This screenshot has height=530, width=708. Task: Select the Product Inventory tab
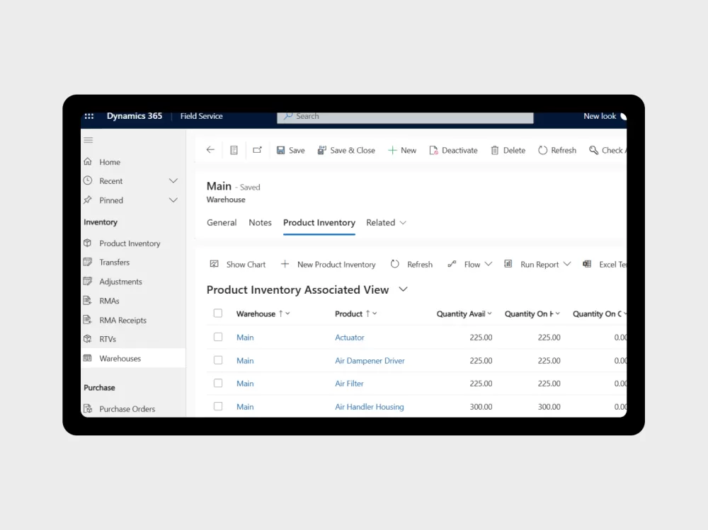319,223
